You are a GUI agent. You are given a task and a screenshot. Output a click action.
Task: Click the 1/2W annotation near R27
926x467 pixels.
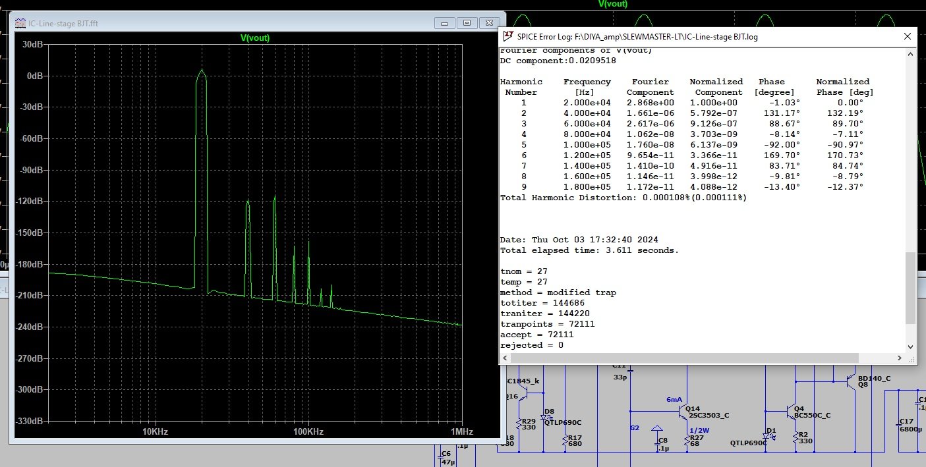tap(699, 430)
